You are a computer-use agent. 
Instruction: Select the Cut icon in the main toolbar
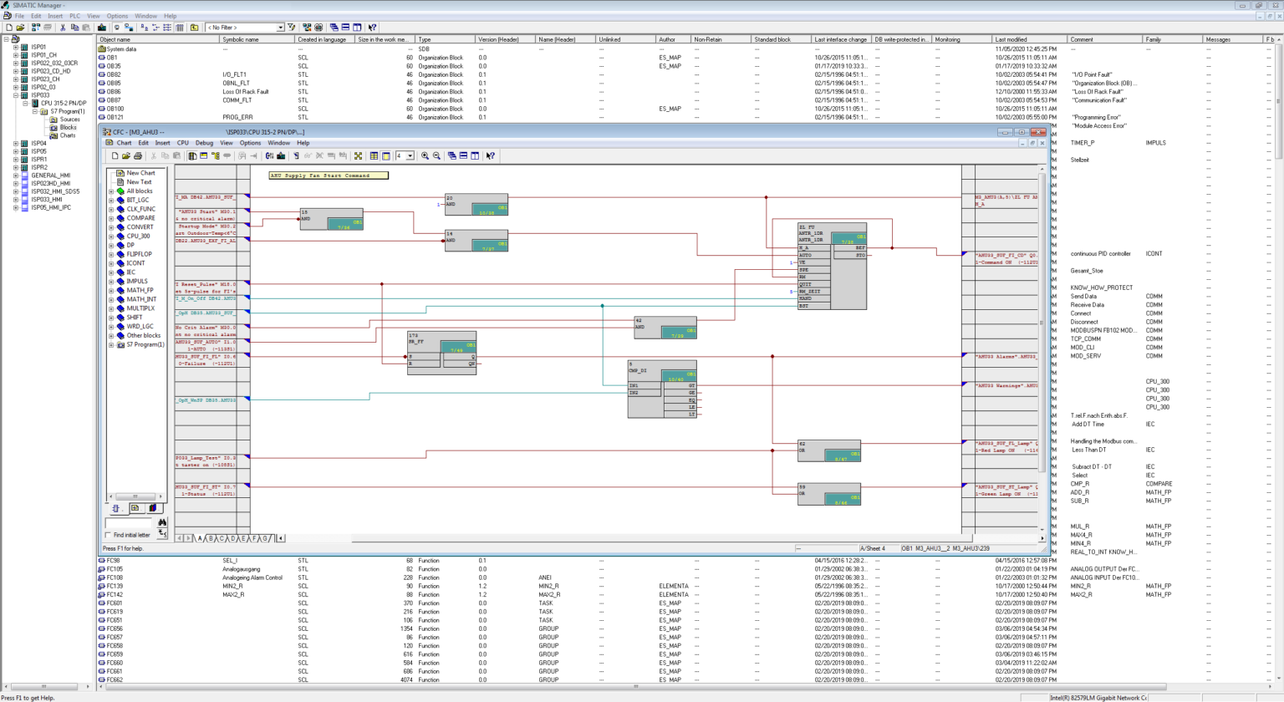(64, 27)
